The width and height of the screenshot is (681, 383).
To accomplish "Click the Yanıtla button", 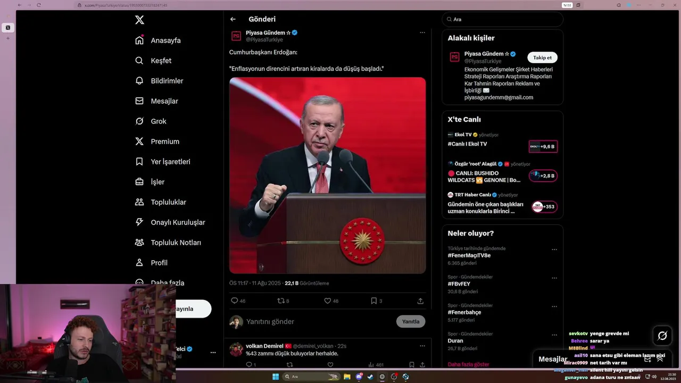I will point(411,321).
